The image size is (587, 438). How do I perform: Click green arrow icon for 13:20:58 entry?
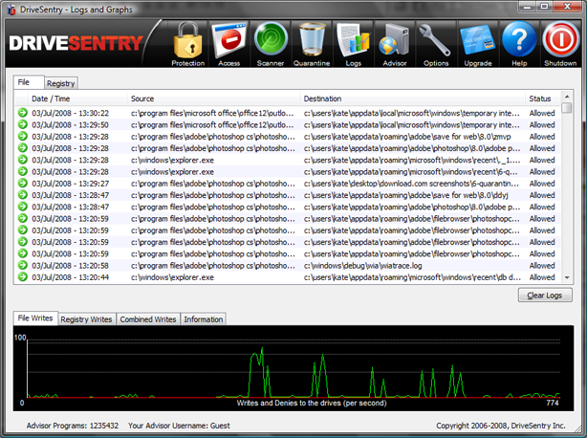click(x=23, y=265)
